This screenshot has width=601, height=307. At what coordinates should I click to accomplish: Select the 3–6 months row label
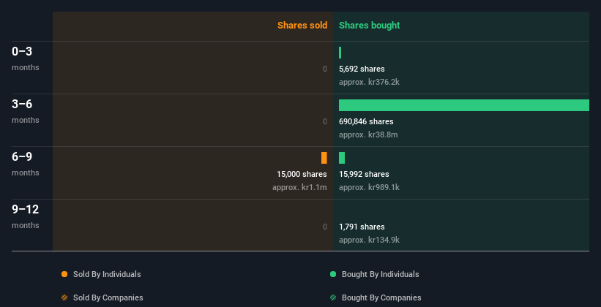[x=26, y=111]
